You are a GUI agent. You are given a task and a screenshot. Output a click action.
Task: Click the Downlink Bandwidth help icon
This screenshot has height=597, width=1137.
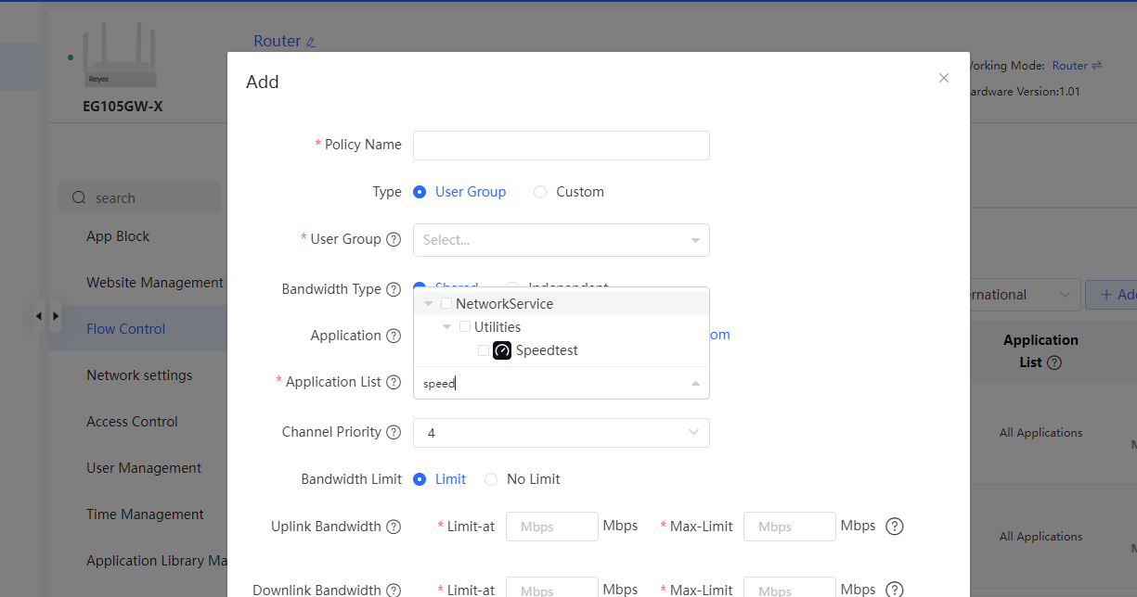(394, 590)
